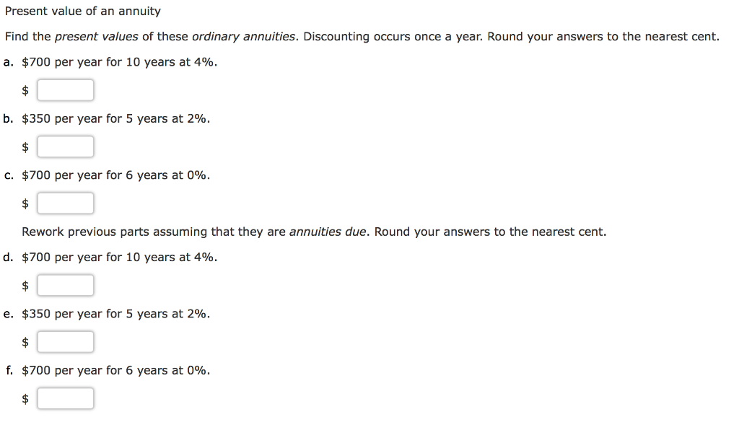The image size is (739, 430).
Task: Click the answer input box for part d
Action: coord(65,285)
